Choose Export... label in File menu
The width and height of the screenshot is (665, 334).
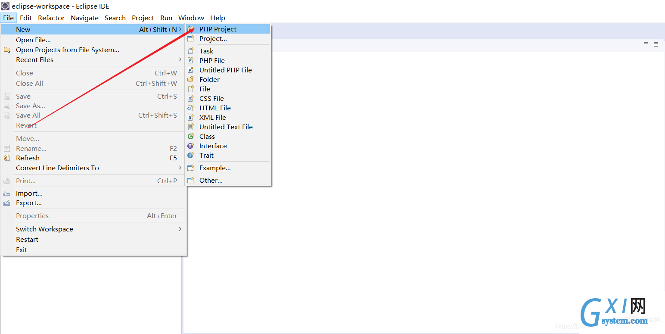[29, 203]
